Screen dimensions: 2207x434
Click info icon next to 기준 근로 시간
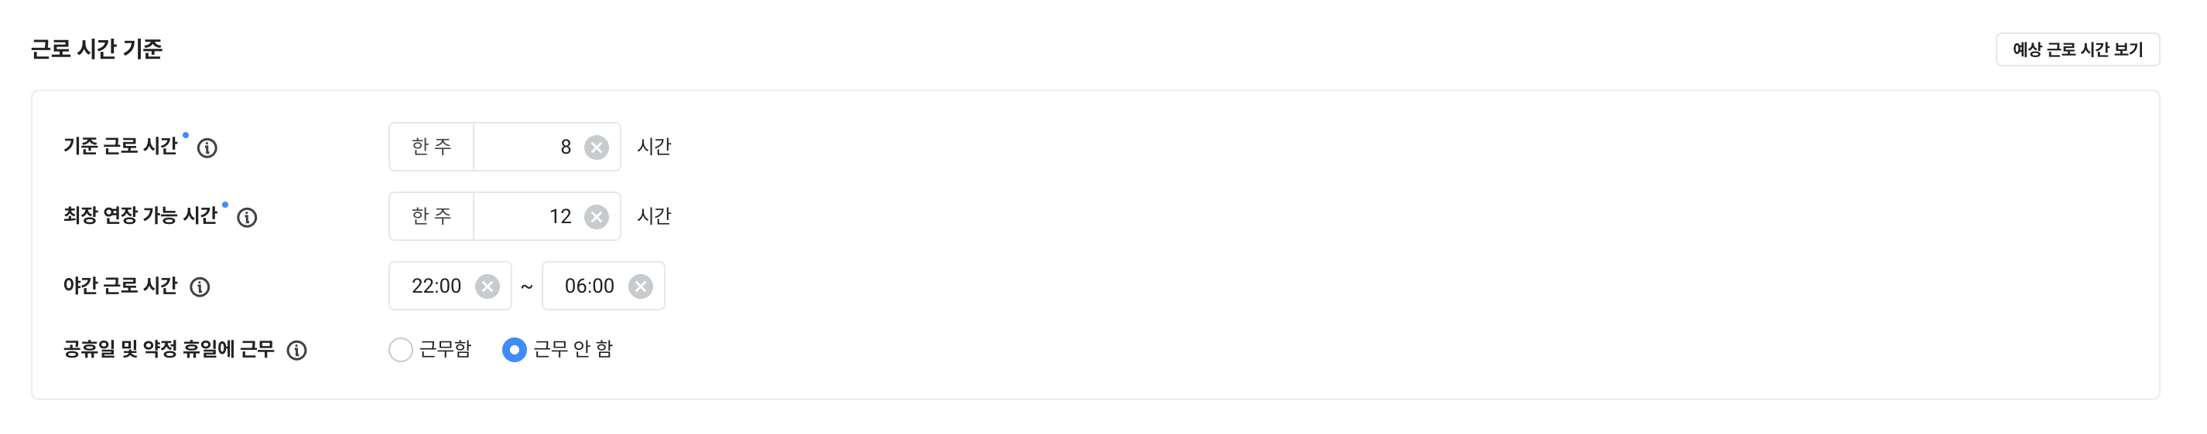point(207,147)
